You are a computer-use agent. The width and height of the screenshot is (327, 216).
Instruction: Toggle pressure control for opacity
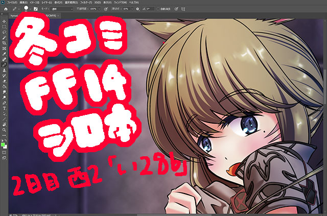(x=106, y=9)
